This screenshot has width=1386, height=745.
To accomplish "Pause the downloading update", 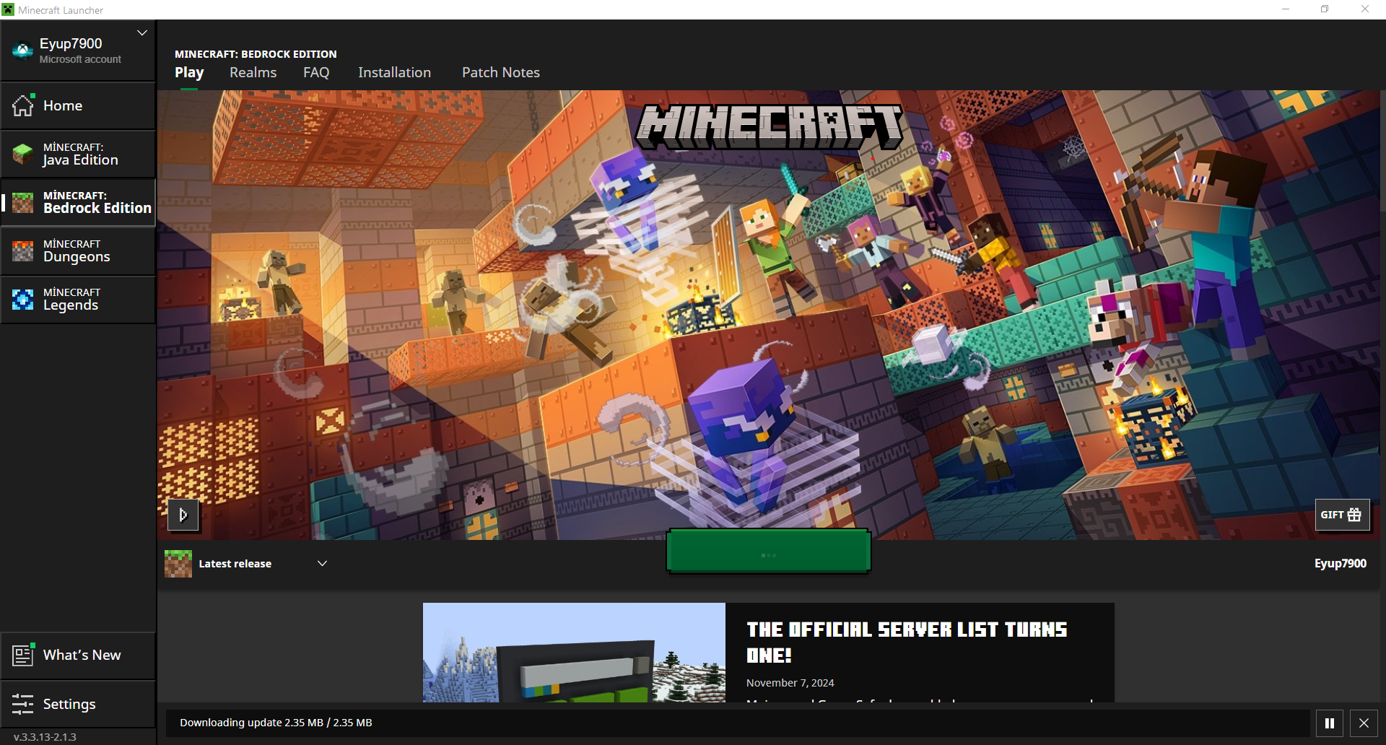I will (x=1329, y=723).
